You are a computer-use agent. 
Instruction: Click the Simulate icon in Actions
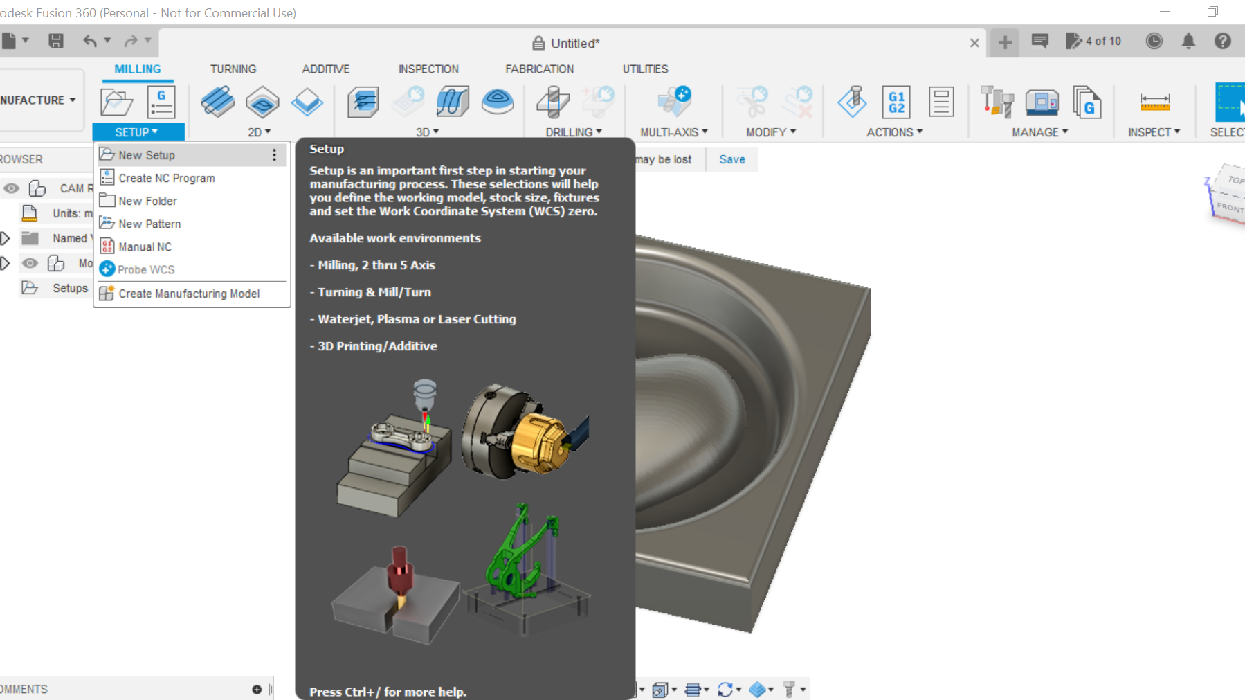[853, 102]
